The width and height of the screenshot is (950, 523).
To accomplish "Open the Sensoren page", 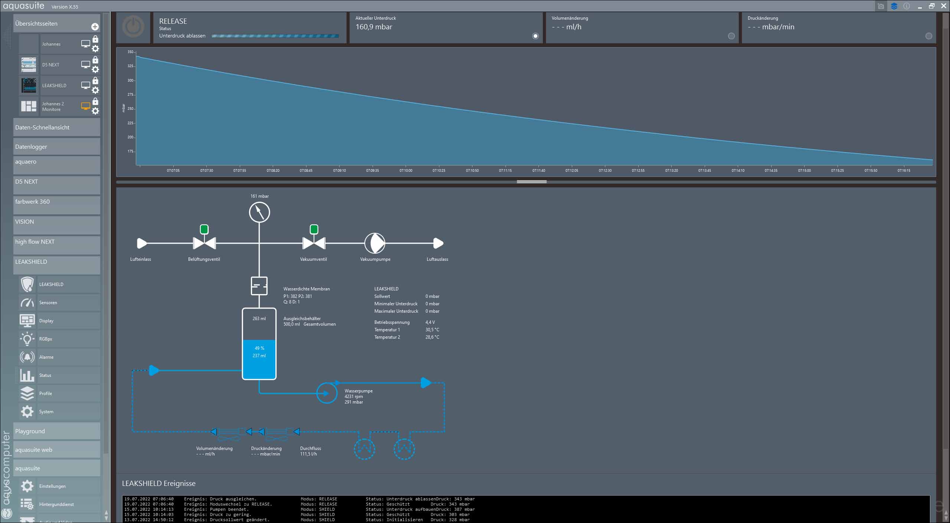I will (59, 302).
